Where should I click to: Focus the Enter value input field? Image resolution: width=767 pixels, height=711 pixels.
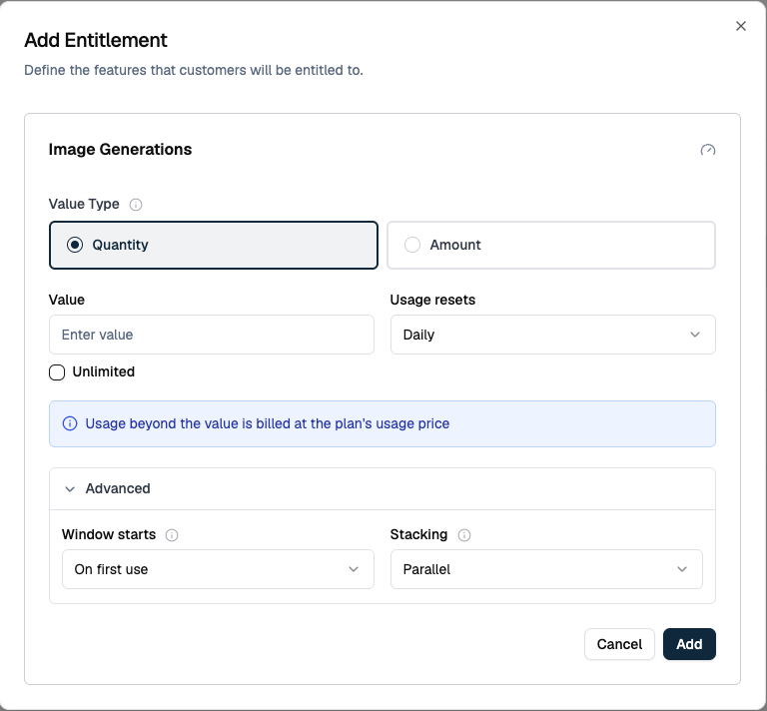tap(212, 335)
